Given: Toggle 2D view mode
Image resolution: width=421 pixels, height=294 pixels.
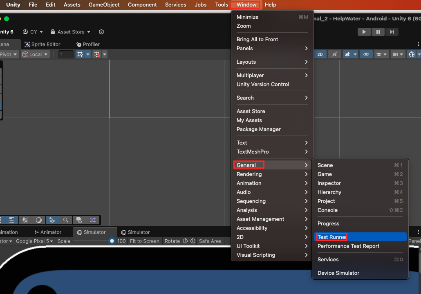Looking at the screenshot, I should pos(320,54).
